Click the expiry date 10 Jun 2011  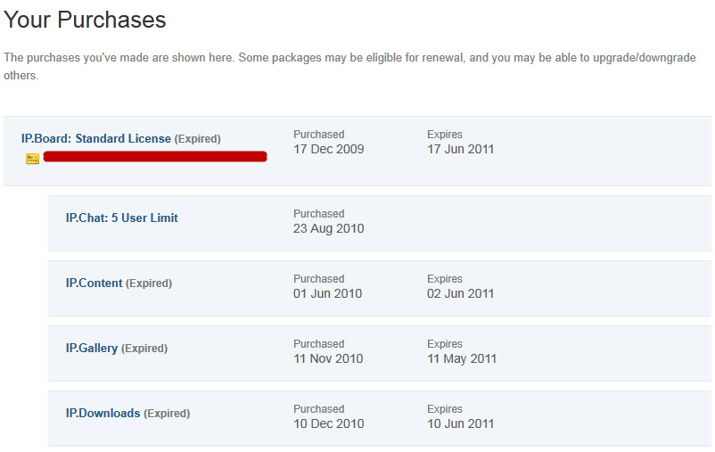tap(461, 423)
